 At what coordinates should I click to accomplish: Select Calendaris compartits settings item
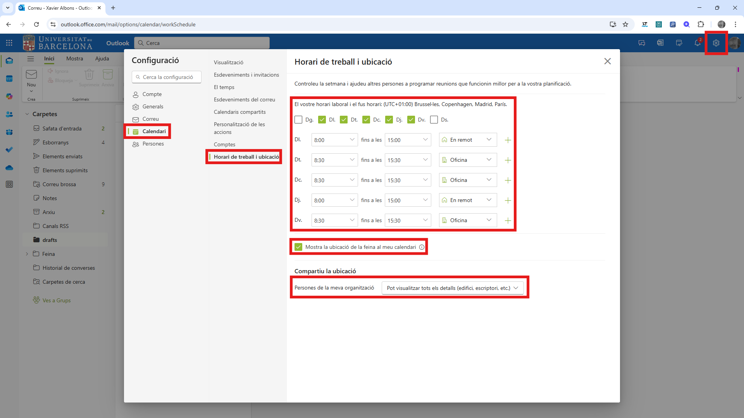239,112
